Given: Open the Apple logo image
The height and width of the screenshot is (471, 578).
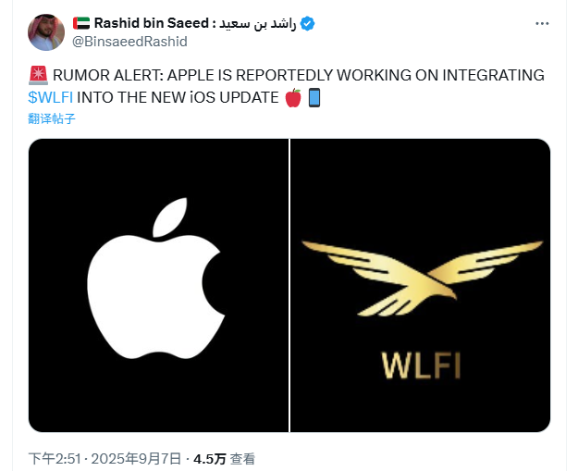Looking at the screenshot, I should (x=158, y=285).
